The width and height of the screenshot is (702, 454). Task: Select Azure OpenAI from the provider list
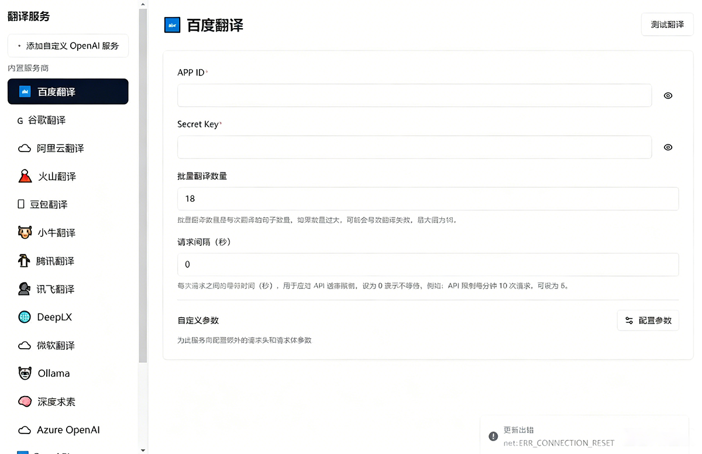click(68, 429)
